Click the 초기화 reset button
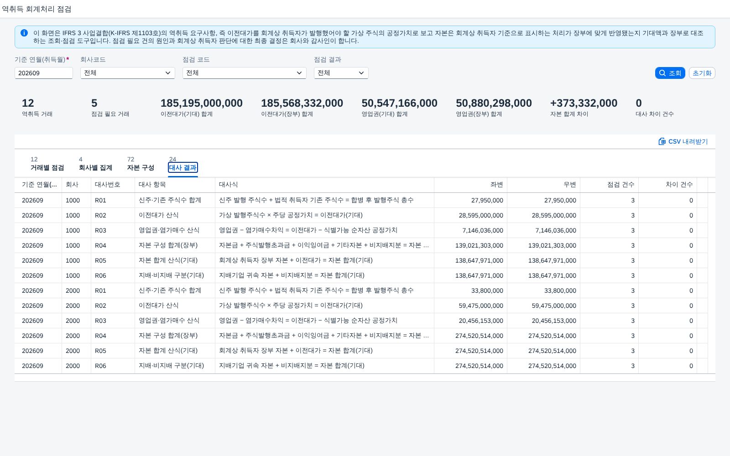 coord(702,73)
